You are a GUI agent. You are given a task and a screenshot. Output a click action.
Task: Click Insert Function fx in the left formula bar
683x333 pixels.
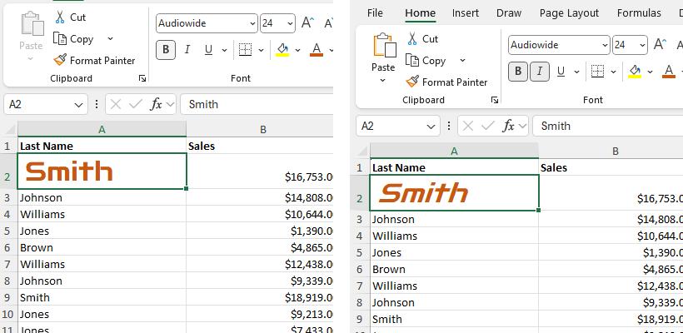click(156, 104)
